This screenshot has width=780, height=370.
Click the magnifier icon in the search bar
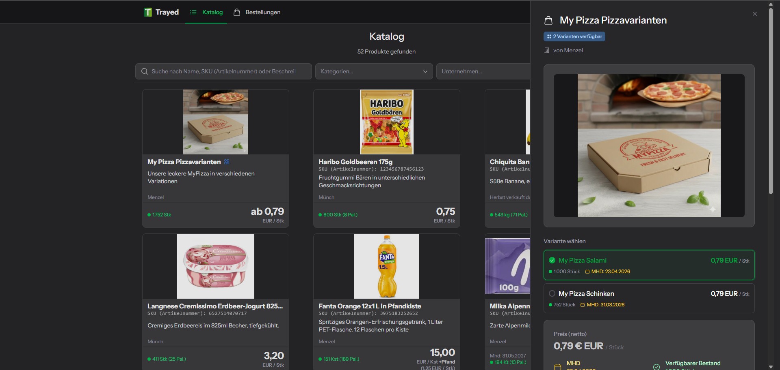[x=144, y=71]
